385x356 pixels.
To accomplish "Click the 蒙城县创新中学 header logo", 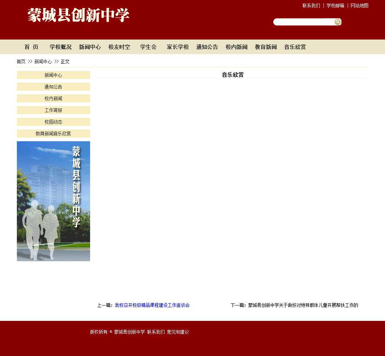I will [78, 15].
